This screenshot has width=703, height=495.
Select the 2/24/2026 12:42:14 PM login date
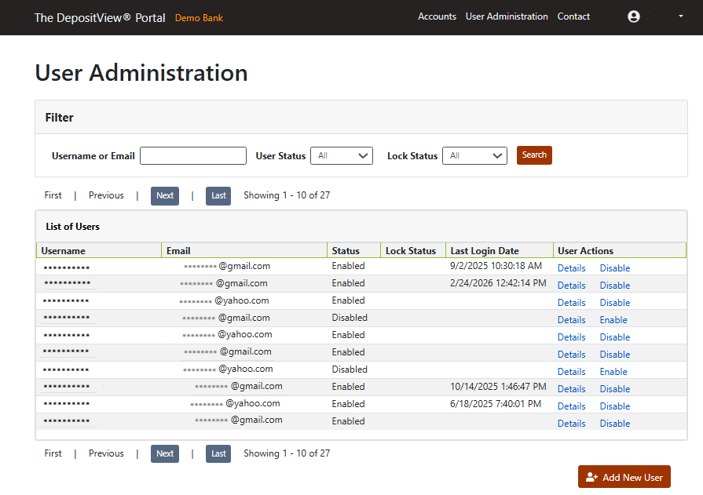[x=498, y=283]
